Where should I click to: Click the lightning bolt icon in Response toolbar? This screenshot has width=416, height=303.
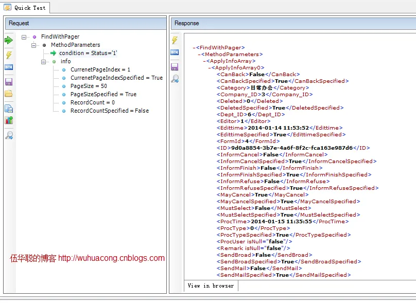click(x=175, y=40)
